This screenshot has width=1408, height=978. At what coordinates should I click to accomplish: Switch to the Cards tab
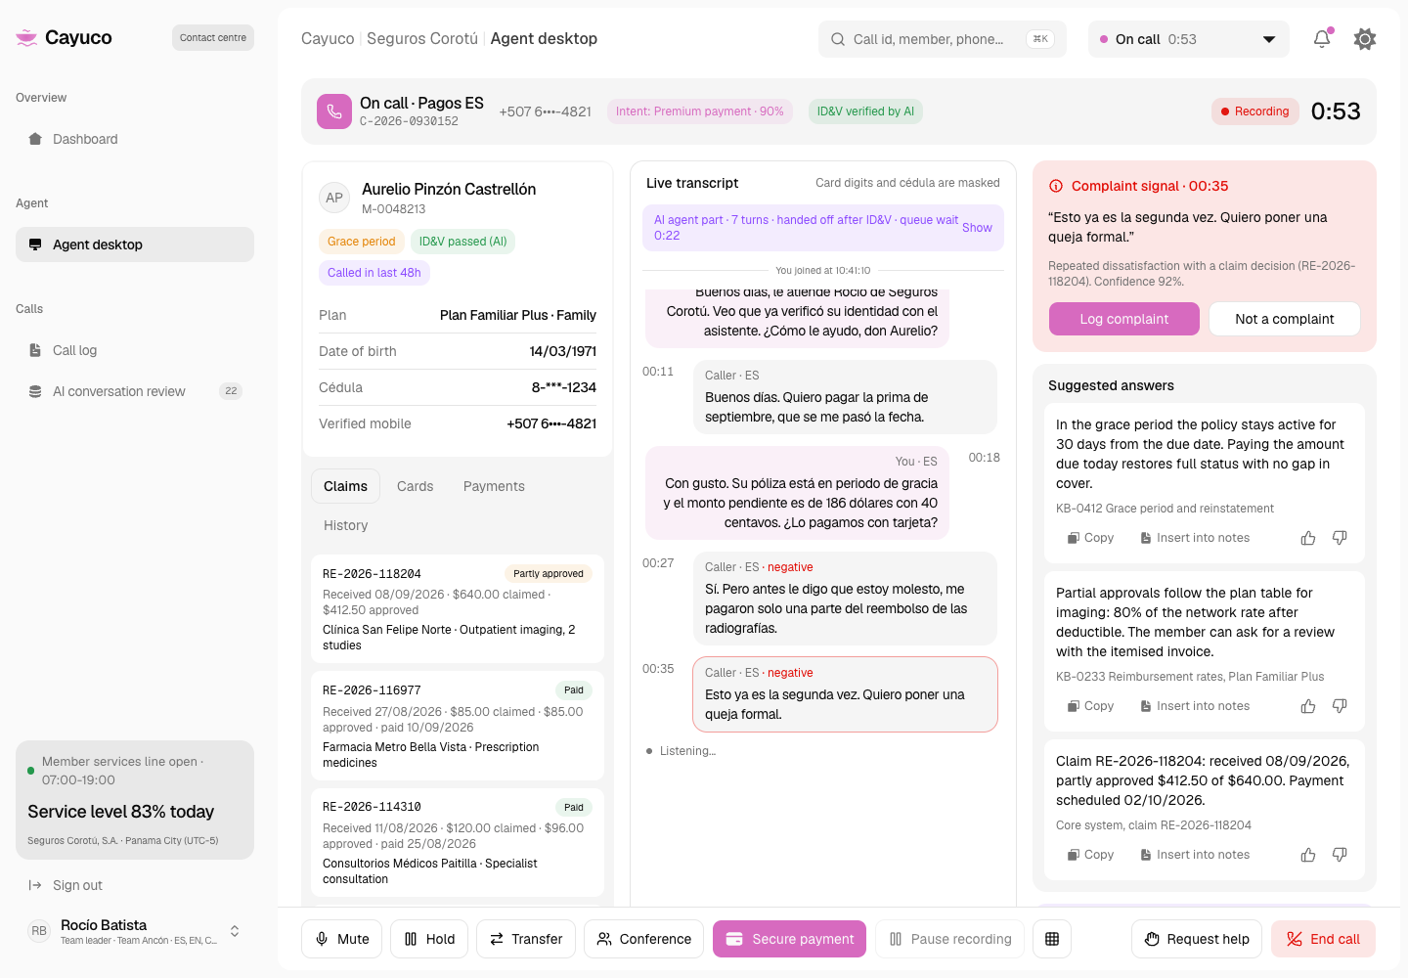click(x=415, y=486)
